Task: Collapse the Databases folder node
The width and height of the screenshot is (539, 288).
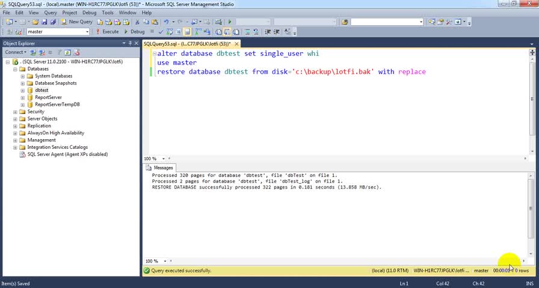Action: pyautogui.click(x=15, y=69)
